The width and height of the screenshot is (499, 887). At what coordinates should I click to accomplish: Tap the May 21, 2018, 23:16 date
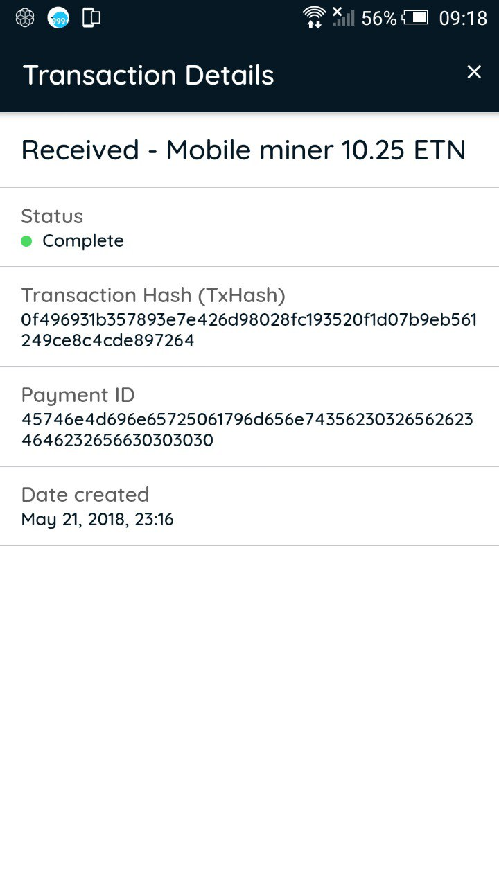coord(97,520)
